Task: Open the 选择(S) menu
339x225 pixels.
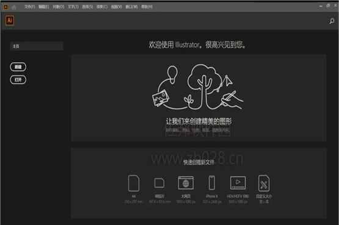Action: click(x=87, y=7)
